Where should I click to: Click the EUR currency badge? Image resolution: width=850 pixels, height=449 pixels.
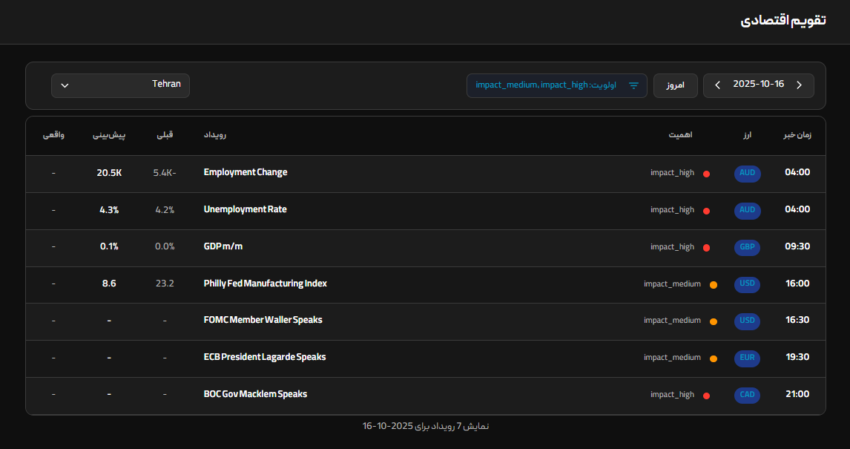point(747,358)
